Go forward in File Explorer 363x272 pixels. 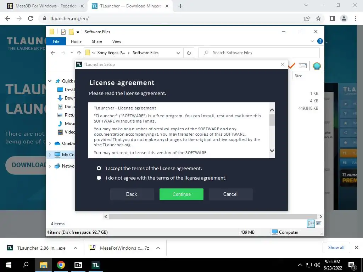pos(63,53)
